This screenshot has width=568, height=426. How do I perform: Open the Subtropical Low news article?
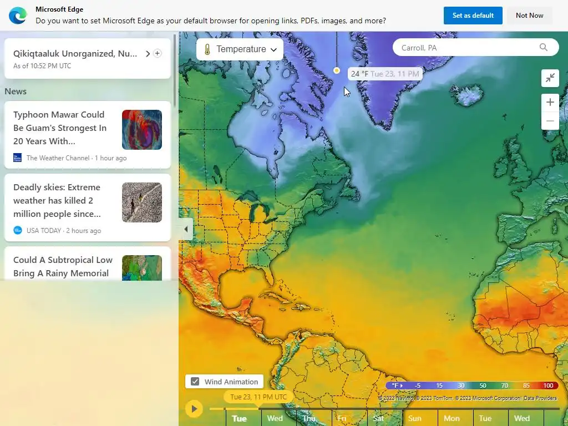click(87, 263)
